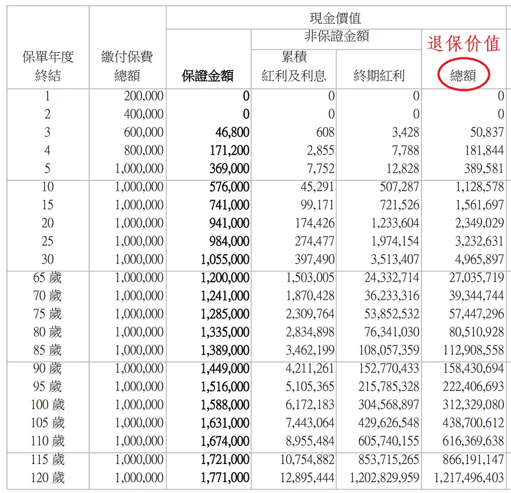Viewport: 511px width, 493px height.
Task: Click the 保單年度終結 column header
Action: (48, 66)
